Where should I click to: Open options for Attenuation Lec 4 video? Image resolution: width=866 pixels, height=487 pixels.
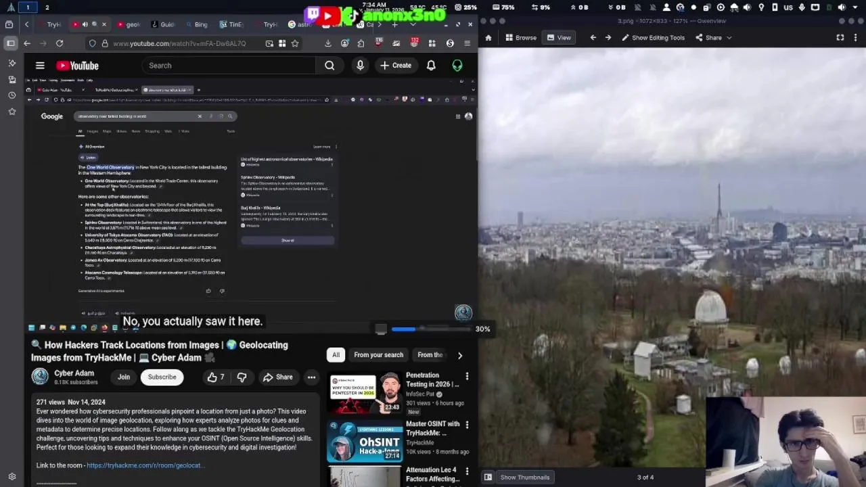click(467, 471)
